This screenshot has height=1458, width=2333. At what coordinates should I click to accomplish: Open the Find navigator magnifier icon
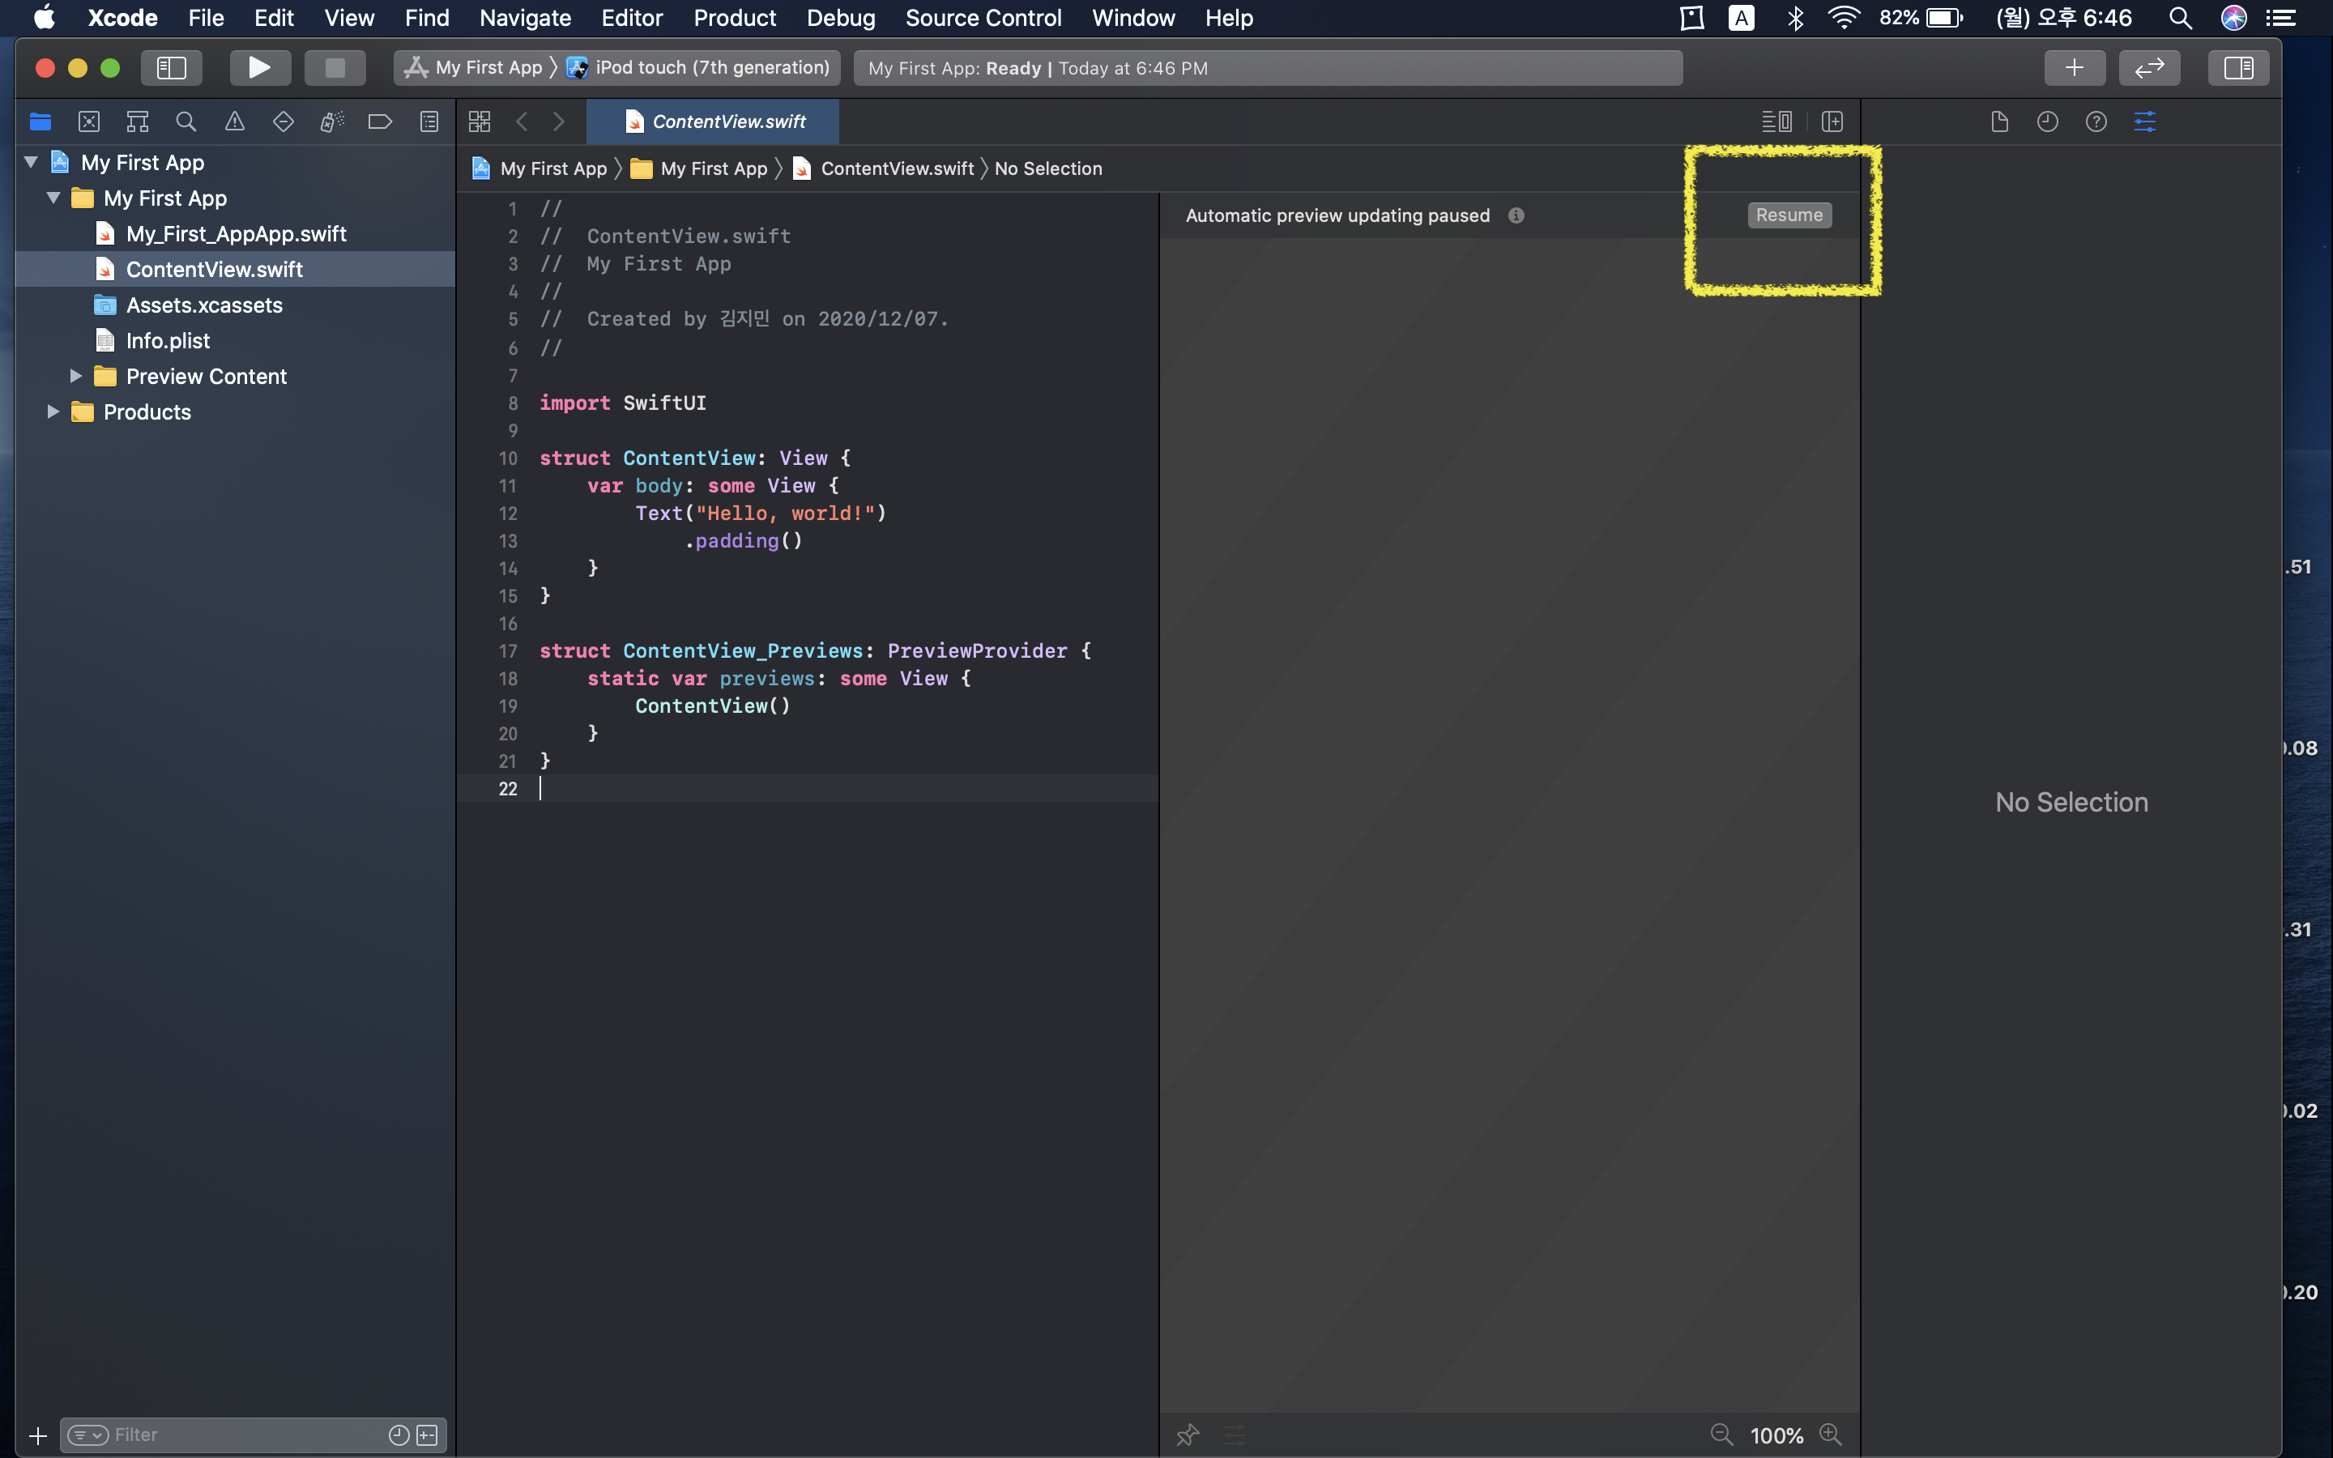click(x=186, y=122)
